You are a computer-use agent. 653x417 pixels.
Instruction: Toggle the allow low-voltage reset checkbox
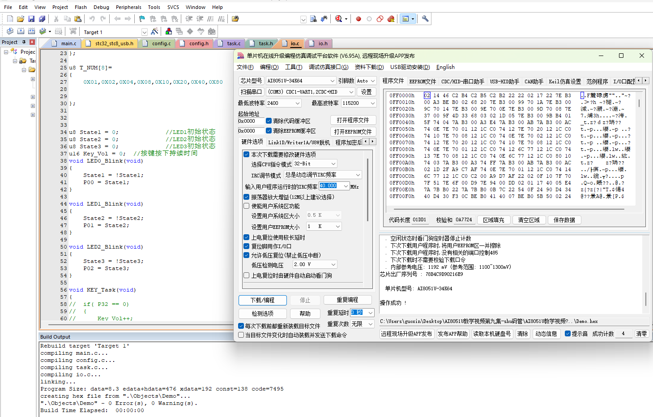click(x=246, y=255)
